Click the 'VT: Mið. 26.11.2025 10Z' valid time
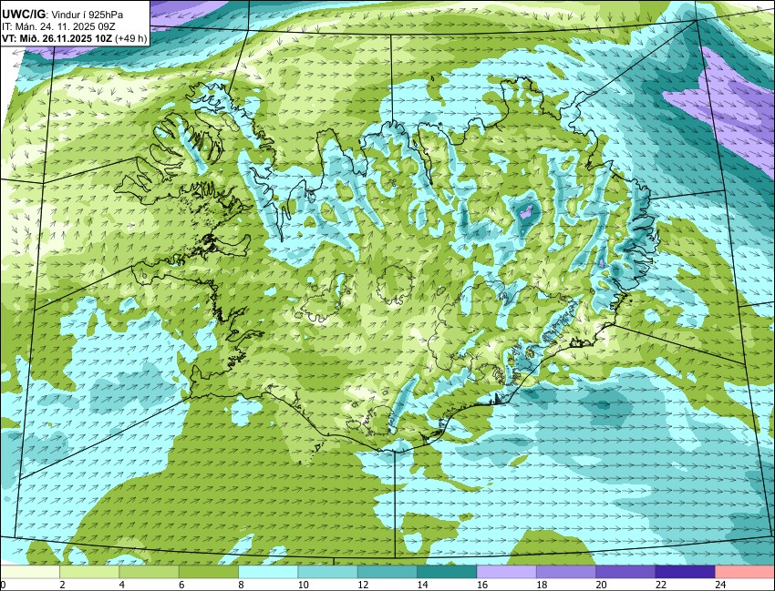775x591 pixels. click(57, 39)
